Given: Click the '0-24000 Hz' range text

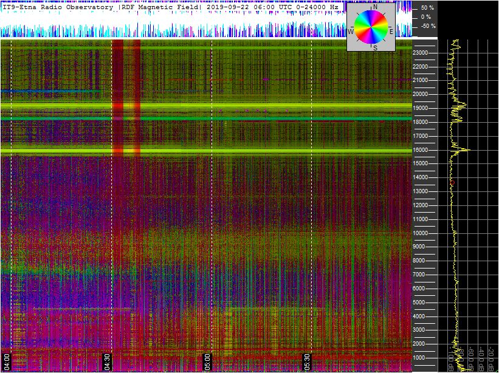Looking at the screenshot, I should 317,7.
